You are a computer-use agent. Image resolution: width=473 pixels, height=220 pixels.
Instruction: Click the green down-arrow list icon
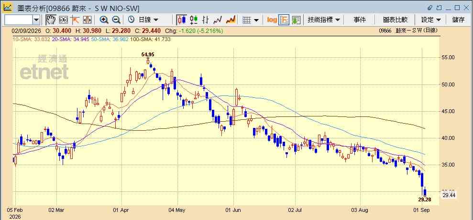(296, 20)
